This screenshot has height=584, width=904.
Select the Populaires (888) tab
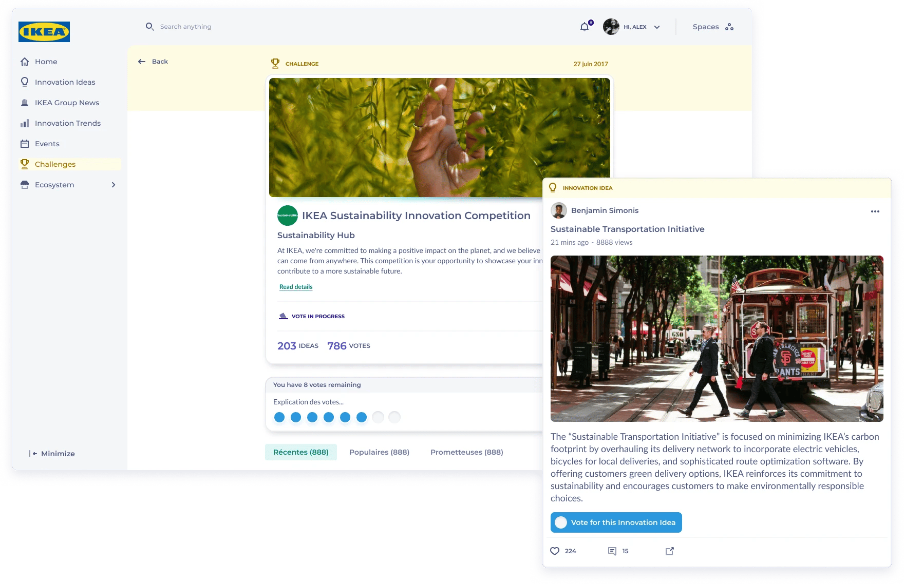(379, 452)
